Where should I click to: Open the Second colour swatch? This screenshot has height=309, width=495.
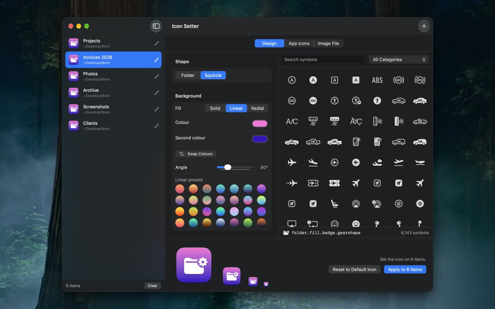260,139
